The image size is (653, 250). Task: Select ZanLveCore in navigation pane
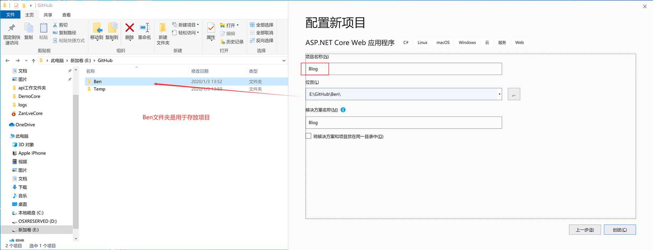[30, 113]
